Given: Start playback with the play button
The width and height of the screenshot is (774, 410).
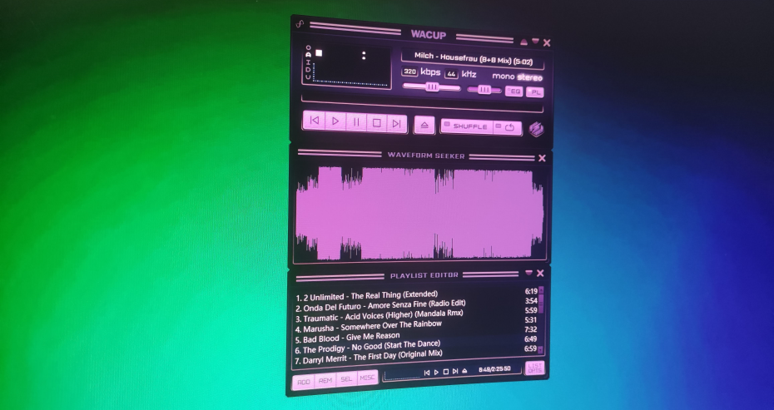Looking at the screenshot, I should (x=335, y=121).
